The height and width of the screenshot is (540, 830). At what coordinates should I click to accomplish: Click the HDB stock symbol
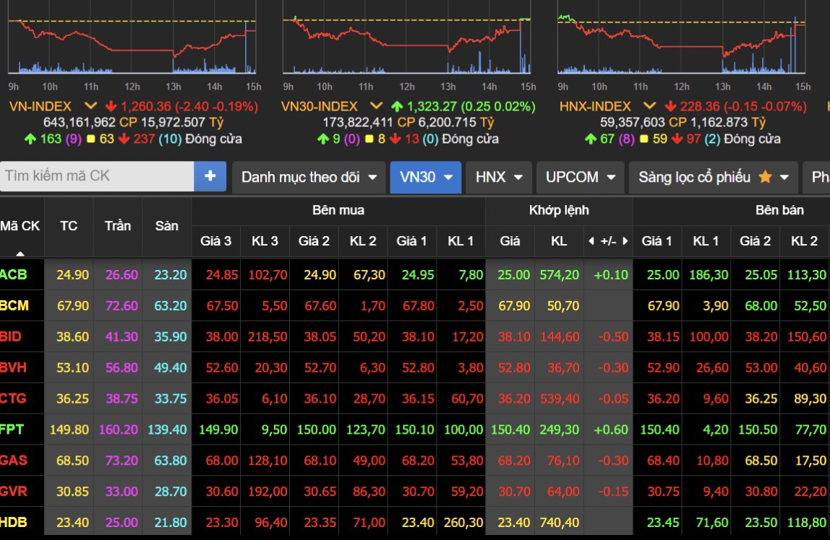click(14, 522)
